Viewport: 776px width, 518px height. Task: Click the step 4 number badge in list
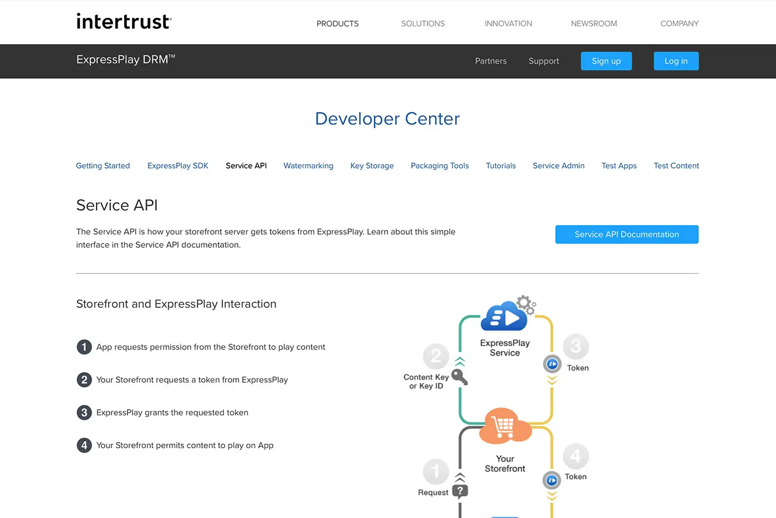[84, 445]
